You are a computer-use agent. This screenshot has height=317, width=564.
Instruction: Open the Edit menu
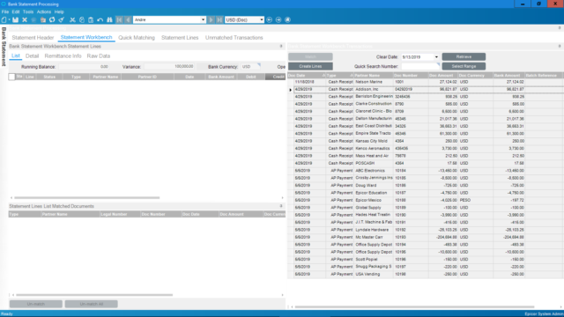pos(16,11)
